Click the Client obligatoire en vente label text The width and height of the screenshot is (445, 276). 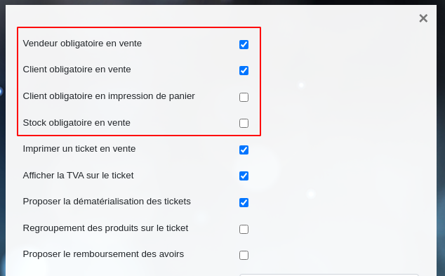click(77, 70)
